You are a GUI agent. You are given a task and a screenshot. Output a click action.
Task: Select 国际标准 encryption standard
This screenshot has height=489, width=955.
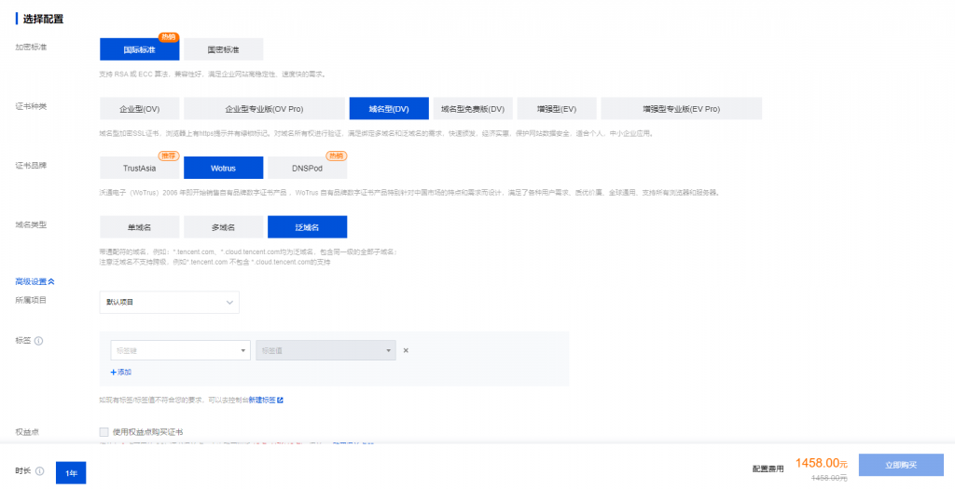(x=140, y=50)
